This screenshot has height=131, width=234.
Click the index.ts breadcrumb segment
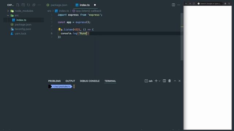point(64,11)
